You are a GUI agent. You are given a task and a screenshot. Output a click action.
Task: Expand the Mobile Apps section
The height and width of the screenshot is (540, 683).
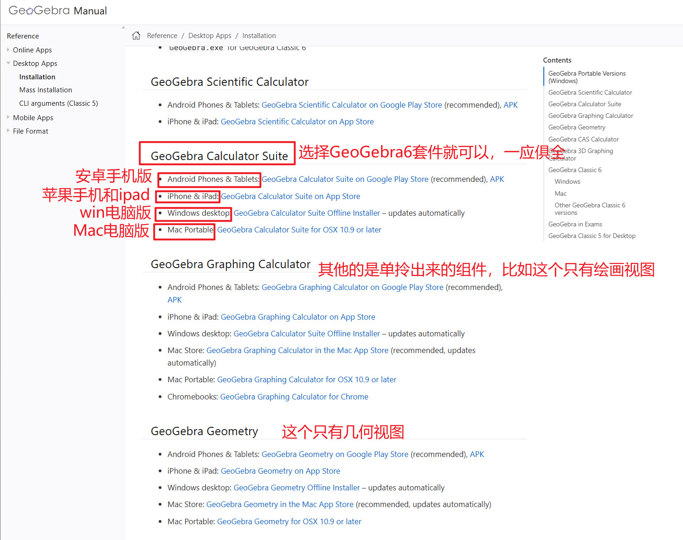[8, 117]
